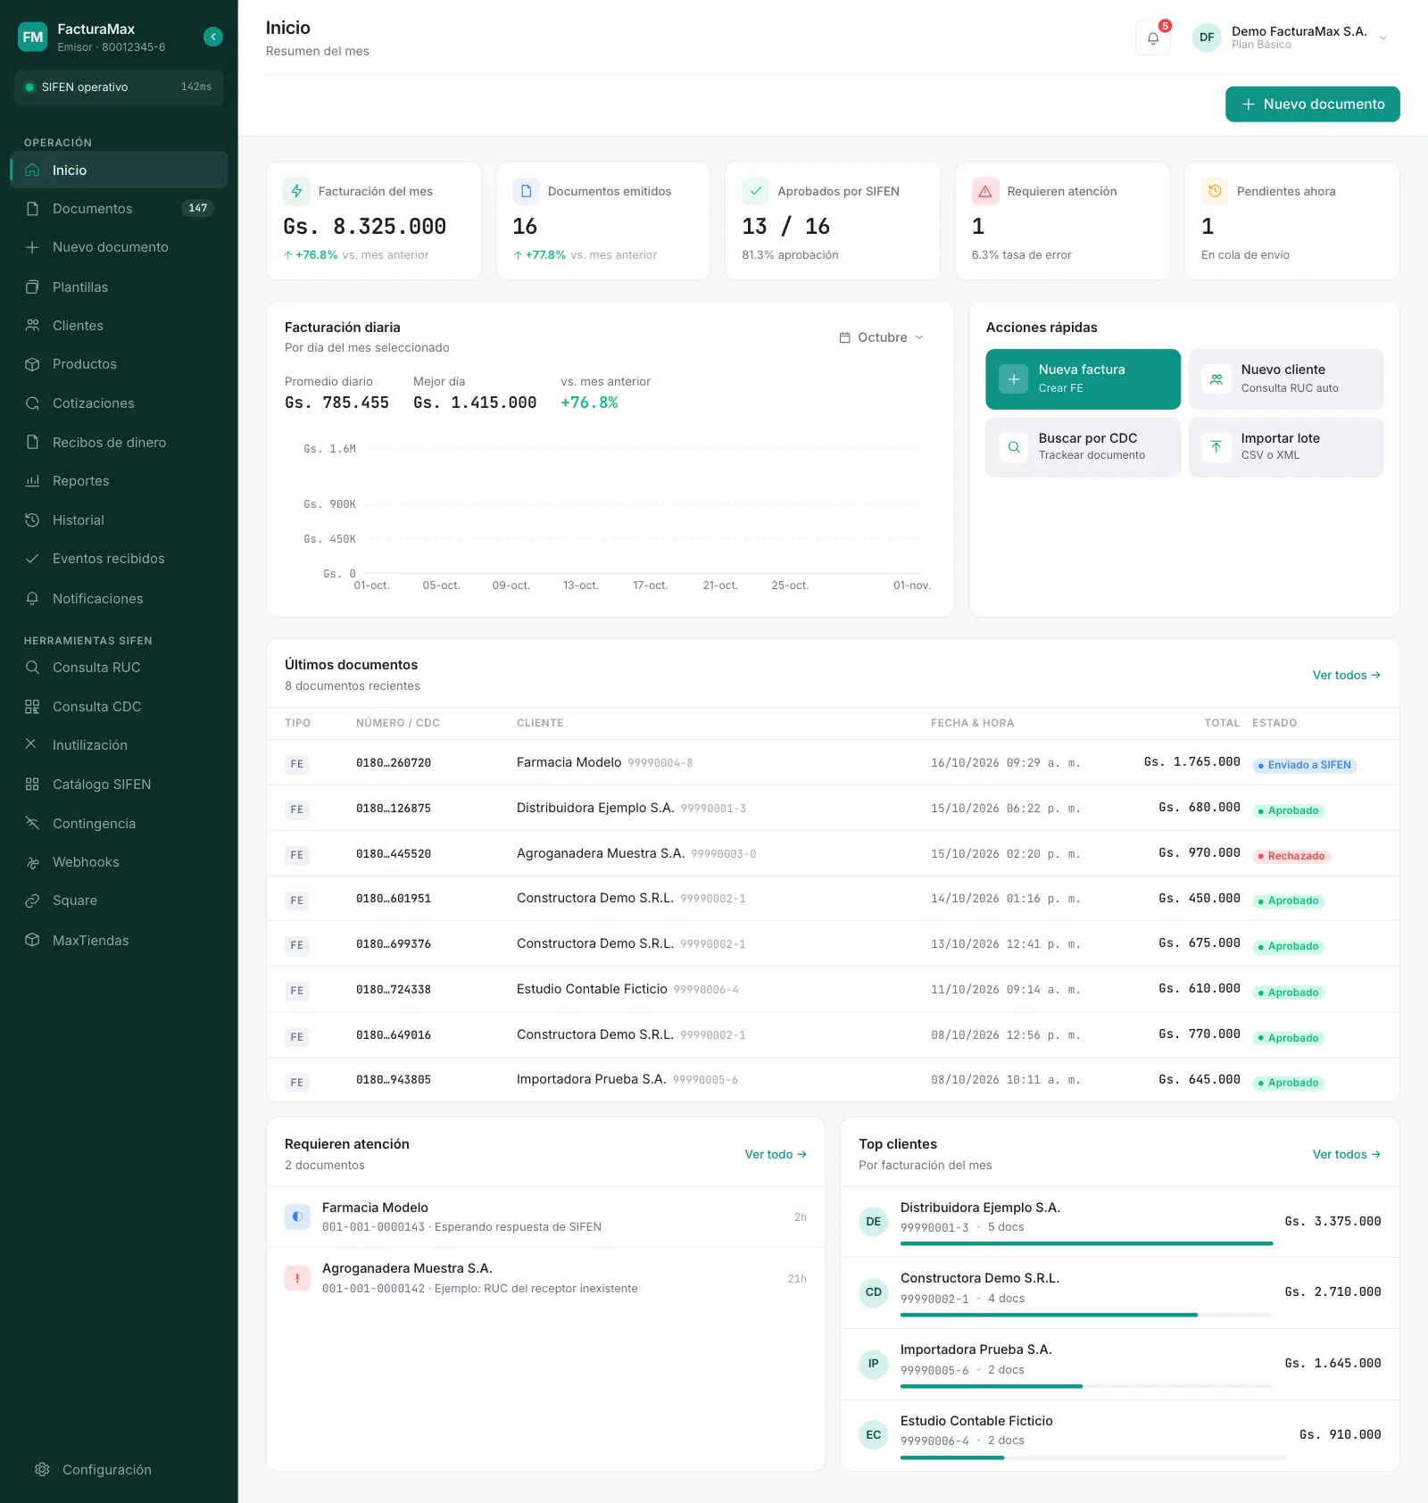The width and height of the screenshot is (1428, 1503).
Task: Click Importadora Prueba S.A. progress bar
Action: click(1086, 1386)
